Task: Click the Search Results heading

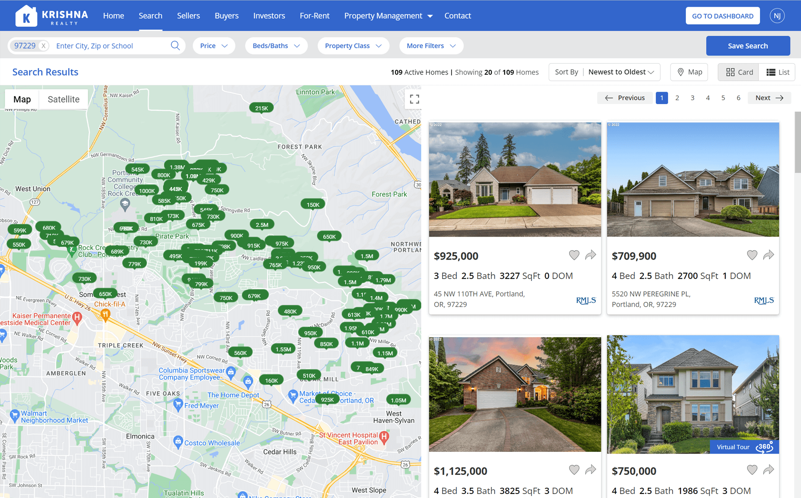Action: [x=45, y=72]
